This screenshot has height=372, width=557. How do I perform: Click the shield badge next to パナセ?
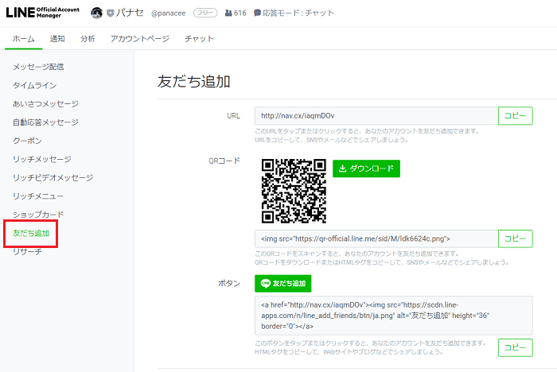[111, 14]
